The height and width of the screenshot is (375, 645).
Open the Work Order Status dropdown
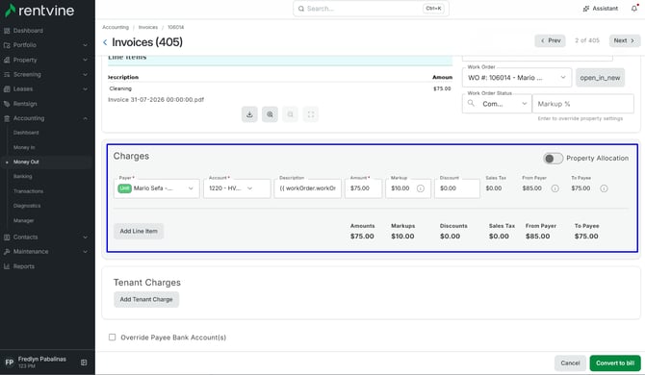click(497, 104)
